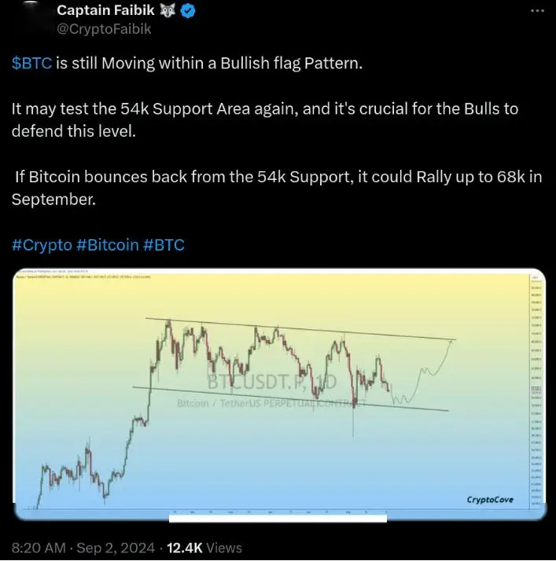Open the #BTC hashtag
The height and width of the screenshot is (561, 556).
[164, 245]
